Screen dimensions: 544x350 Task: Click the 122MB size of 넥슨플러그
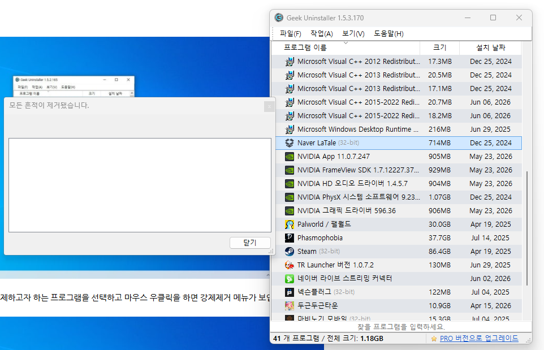(x=439, y=292)
